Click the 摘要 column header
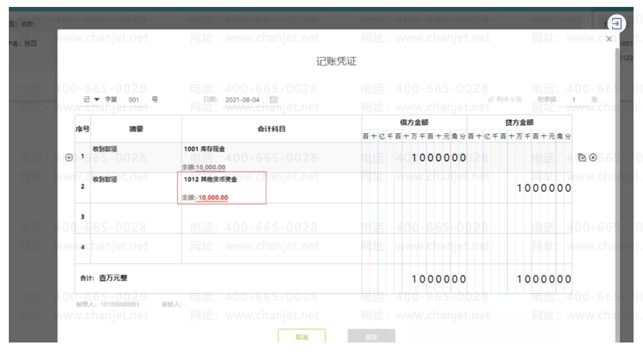This screenshot has height=357, width=643. tap(136, 129)
